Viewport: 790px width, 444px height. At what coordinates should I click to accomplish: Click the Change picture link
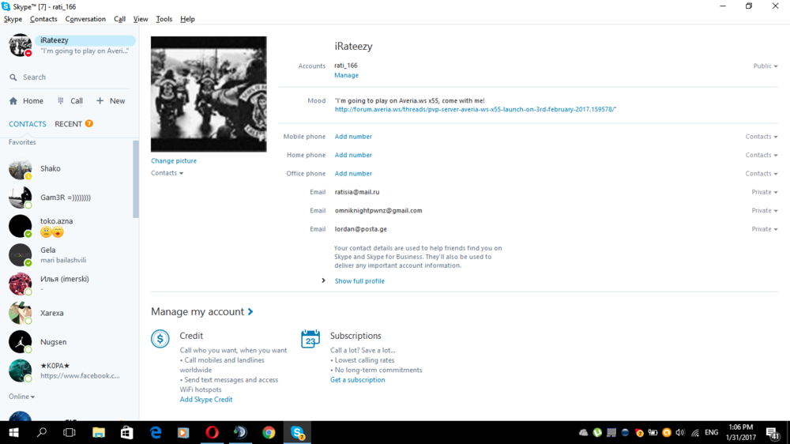tap(174, 160)
